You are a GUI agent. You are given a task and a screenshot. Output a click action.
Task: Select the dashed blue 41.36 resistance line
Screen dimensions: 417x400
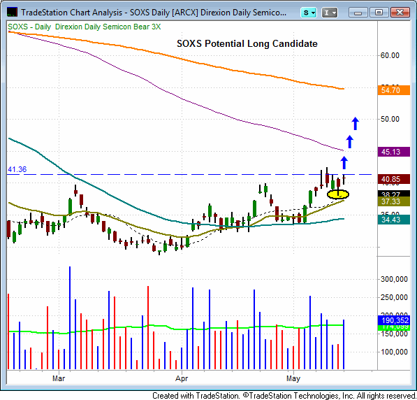189,175
